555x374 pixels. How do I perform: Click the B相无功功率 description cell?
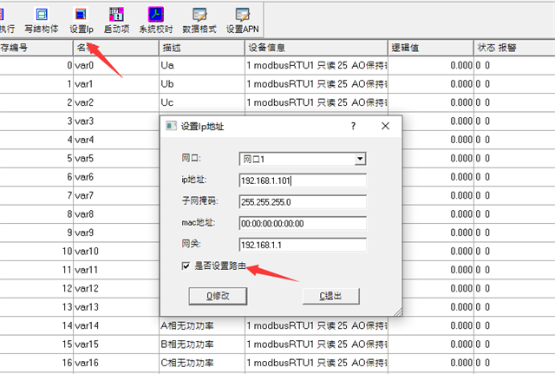click(x=202, y=344)
